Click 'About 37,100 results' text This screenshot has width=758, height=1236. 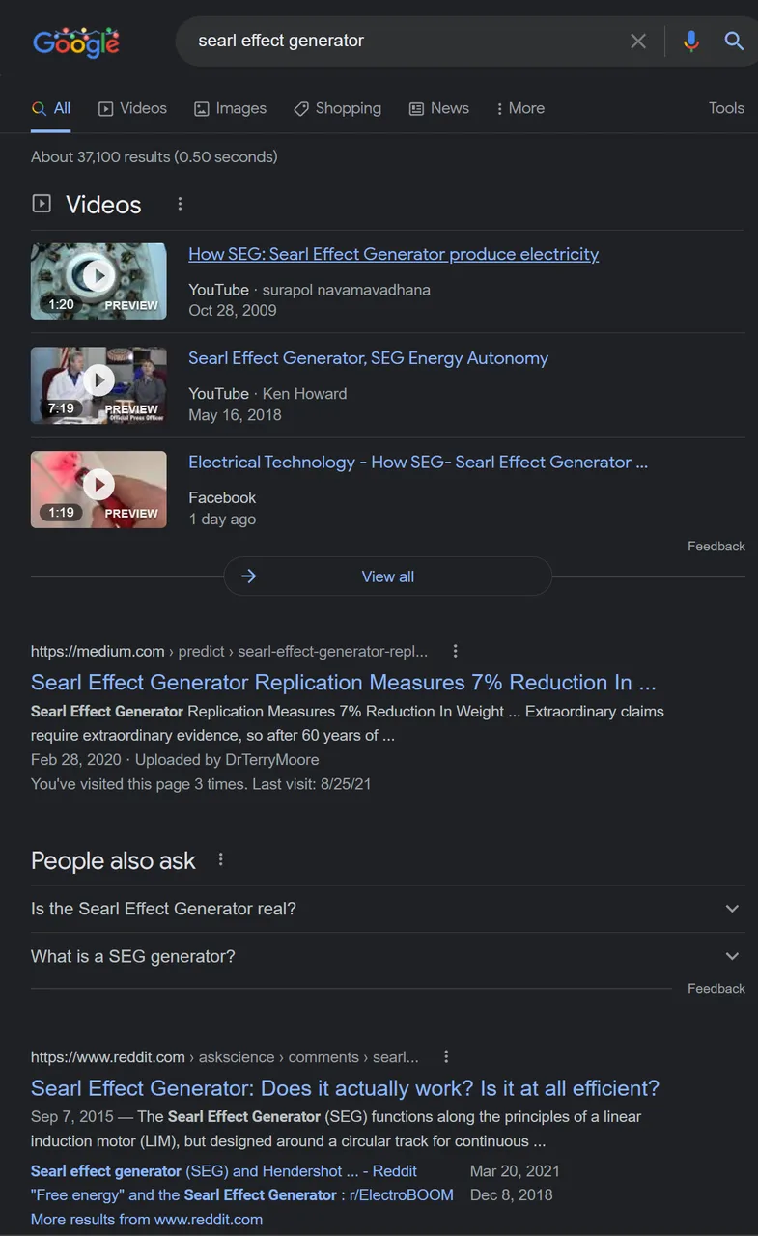(x=154, y=156)
